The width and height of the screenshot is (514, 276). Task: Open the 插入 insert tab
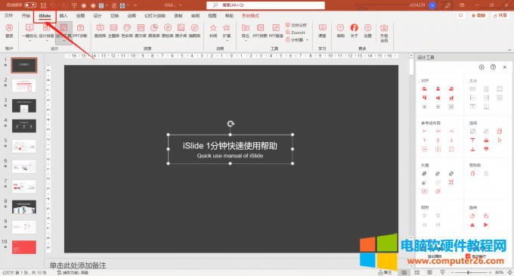63,16
